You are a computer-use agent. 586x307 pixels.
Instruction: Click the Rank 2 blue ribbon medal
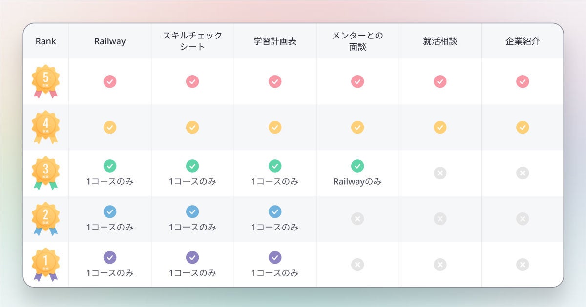click(x=45, y=218)
